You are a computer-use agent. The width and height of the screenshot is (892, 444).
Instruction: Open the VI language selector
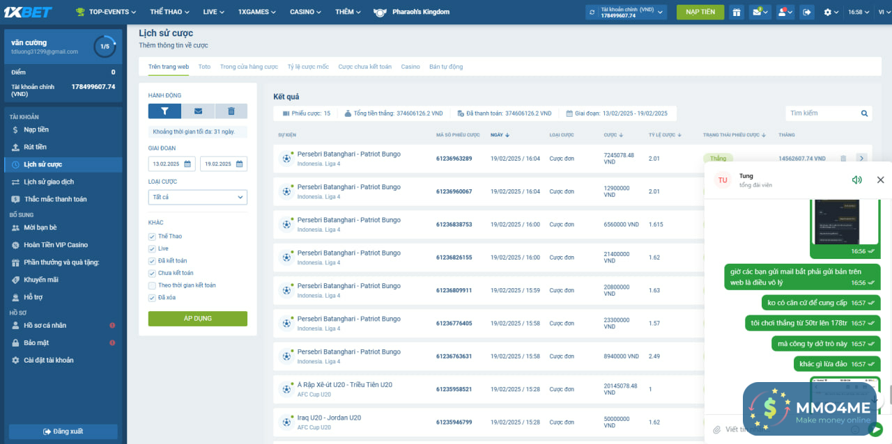[x=882, y=12]
